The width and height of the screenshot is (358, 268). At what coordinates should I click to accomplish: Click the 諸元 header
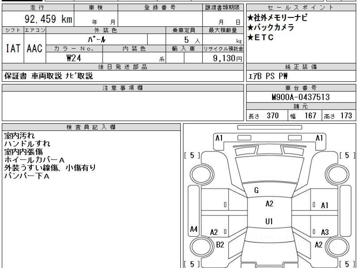pos(301,106)
